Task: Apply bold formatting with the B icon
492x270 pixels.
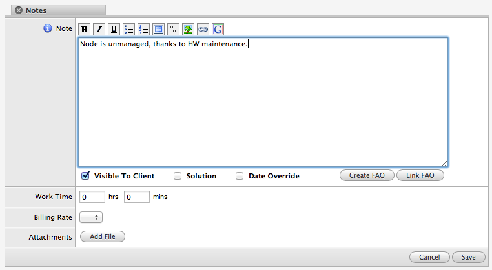Action: click(x=84, y=30)
